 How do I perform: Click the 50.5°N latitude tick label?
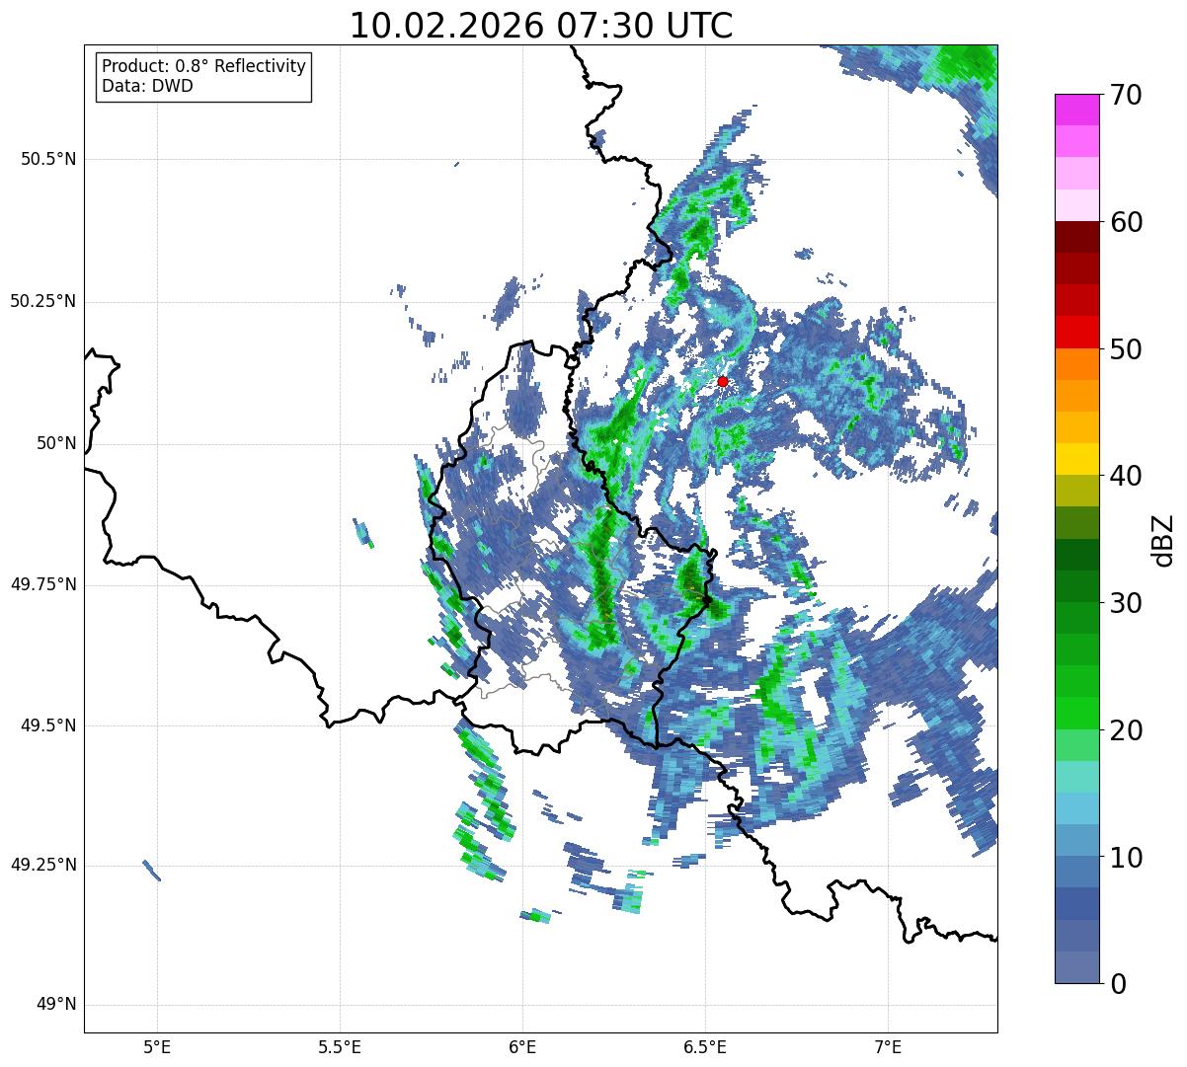click(42, 159)
